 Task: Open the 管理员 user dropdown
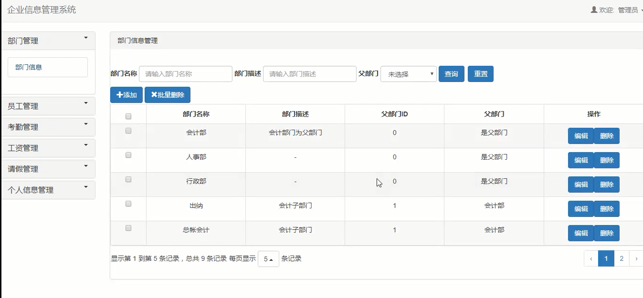pos(631,10)
